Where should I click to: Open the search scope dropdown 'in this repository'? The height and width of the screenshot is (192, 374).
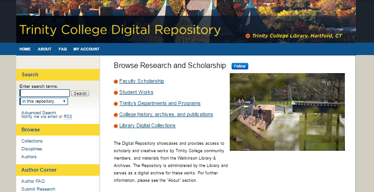coord(43,101)
